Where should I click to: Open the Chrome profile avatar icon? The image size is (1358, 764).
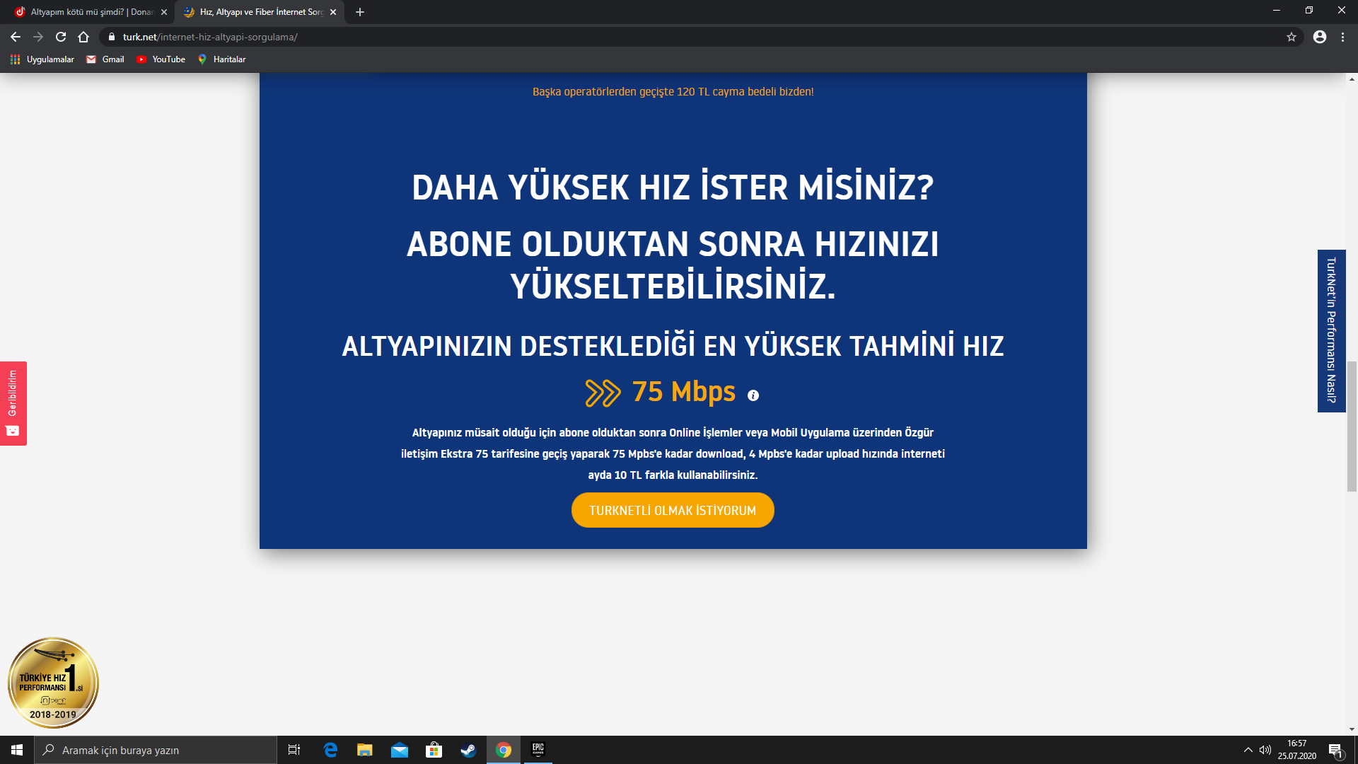coord(1320,37)
